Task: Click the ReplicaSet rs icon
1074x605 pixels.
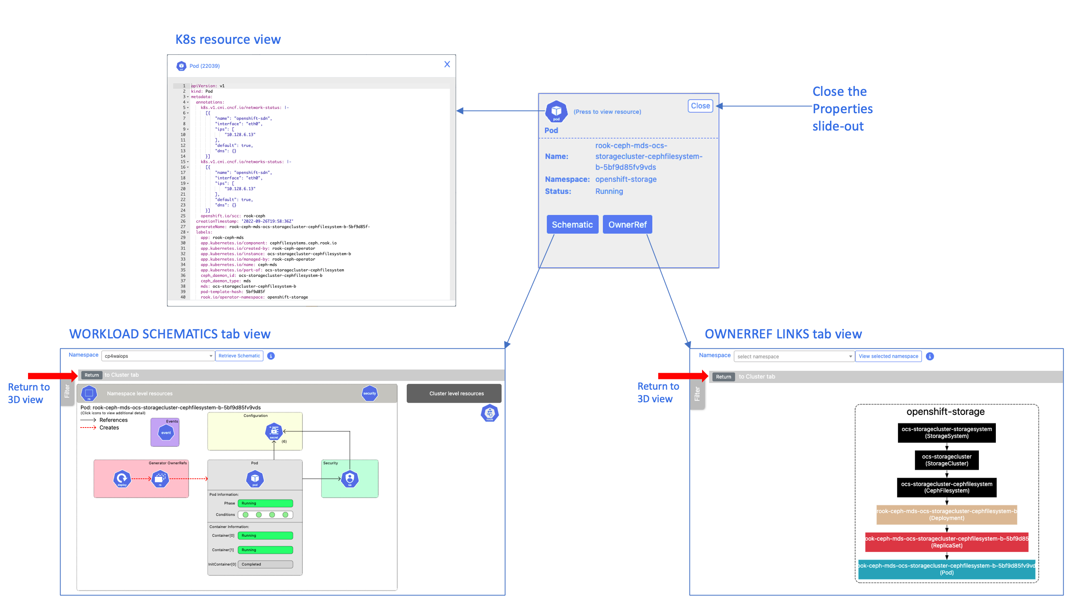Action: coord(160,479)
